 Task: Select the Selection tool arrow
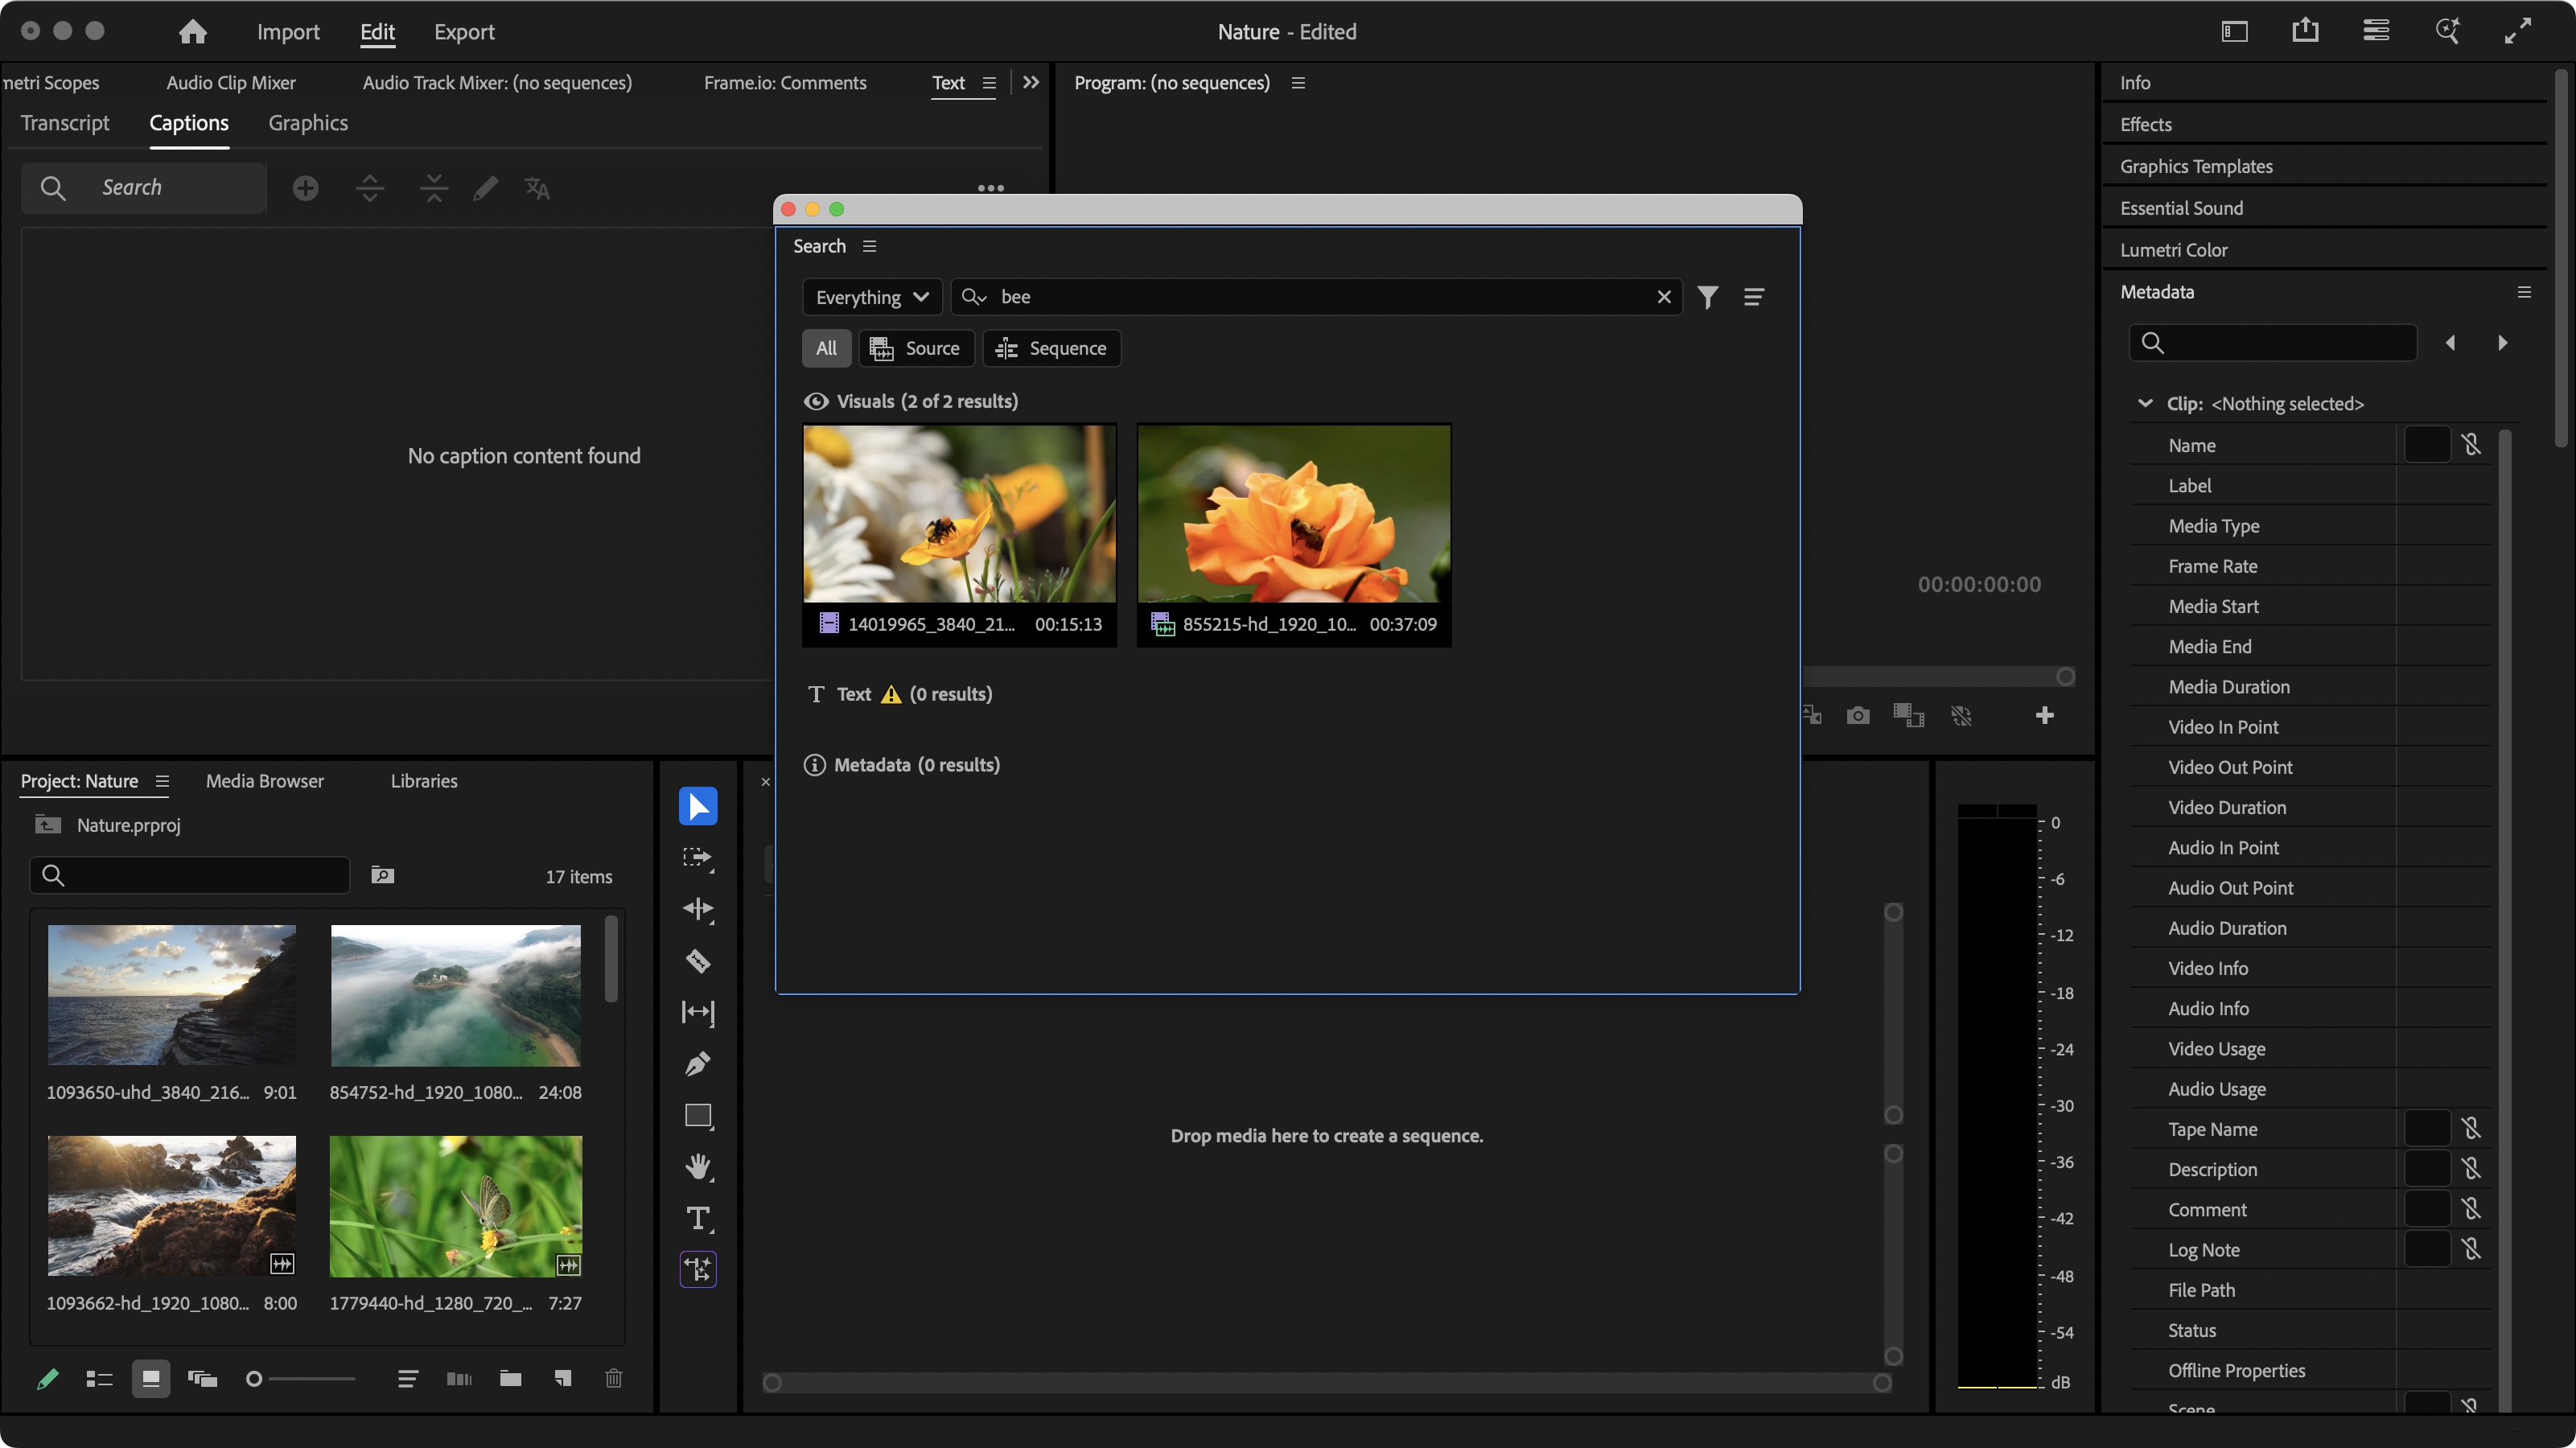pos(698,806)
